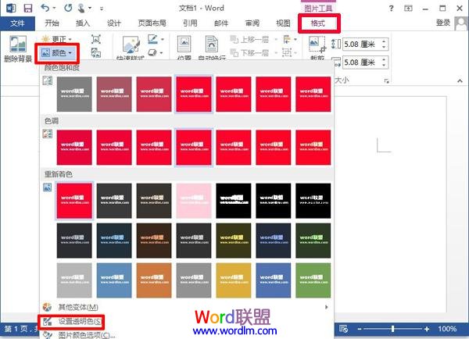Switch to the Page Layout (页面布局) tab
The height and width of the screenshot is (339, 469).
pos(152,23)
